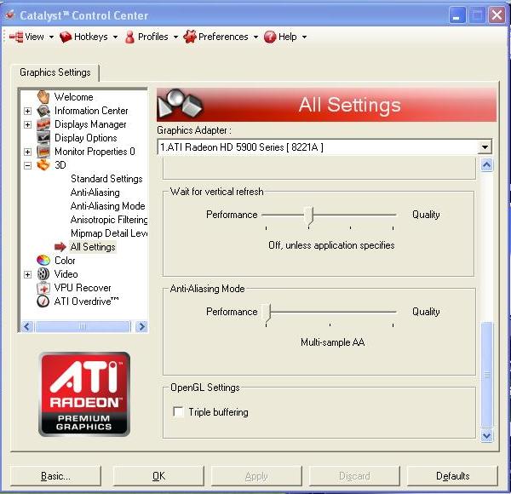Select Anti-Aliasing in the 3D tree

pos(95,192)
